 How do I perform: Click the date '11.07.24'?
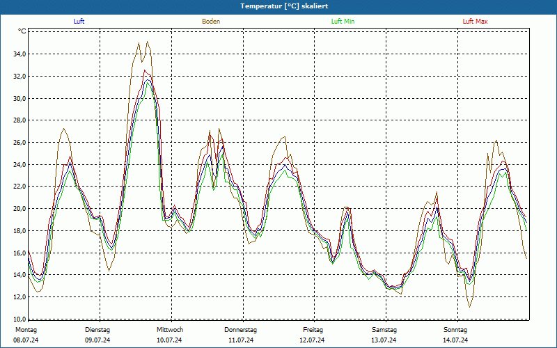pos(241,340)
